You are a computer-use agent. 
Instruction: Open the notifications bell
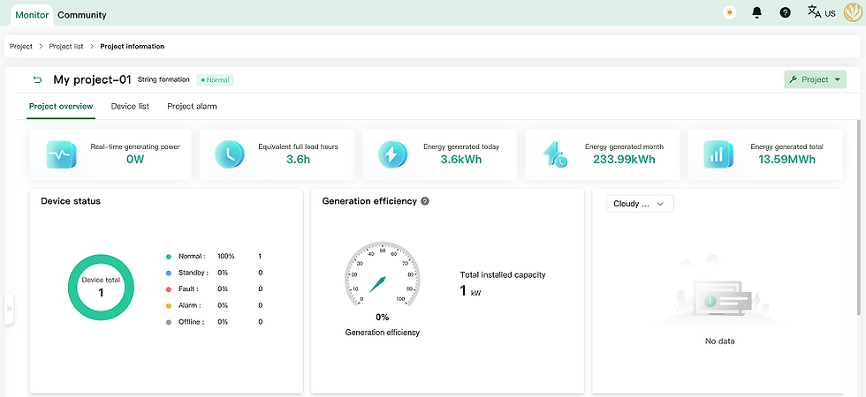[757, 12]
